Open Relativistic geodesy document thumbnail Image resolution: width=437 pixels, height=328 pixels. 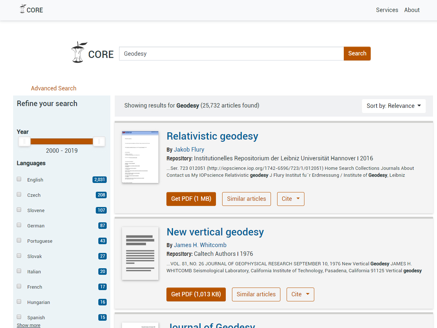140,157
